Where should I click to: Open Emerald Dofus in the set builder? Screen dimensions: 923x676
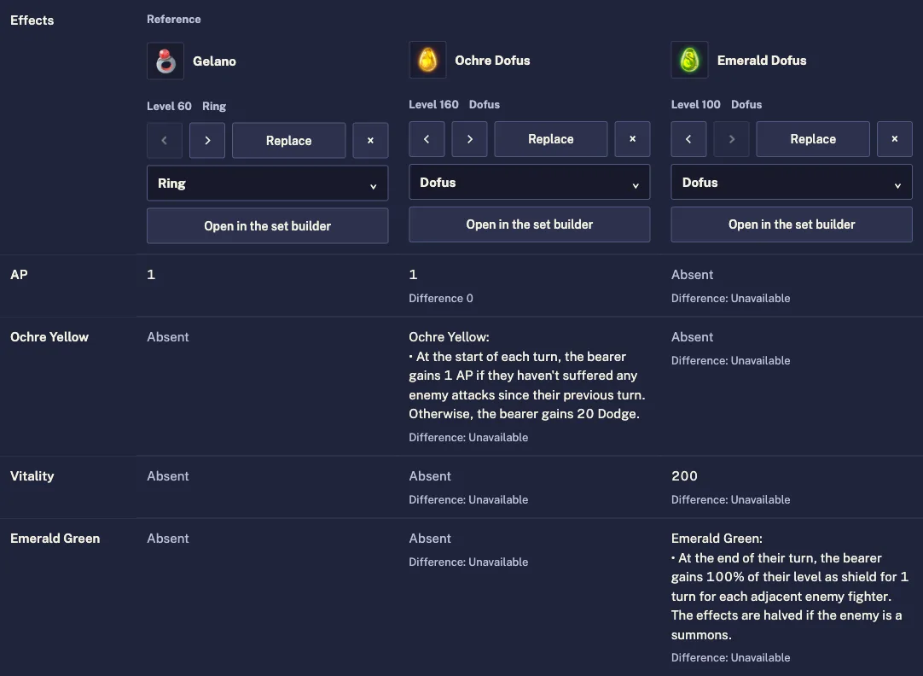[x=792, y=224]
